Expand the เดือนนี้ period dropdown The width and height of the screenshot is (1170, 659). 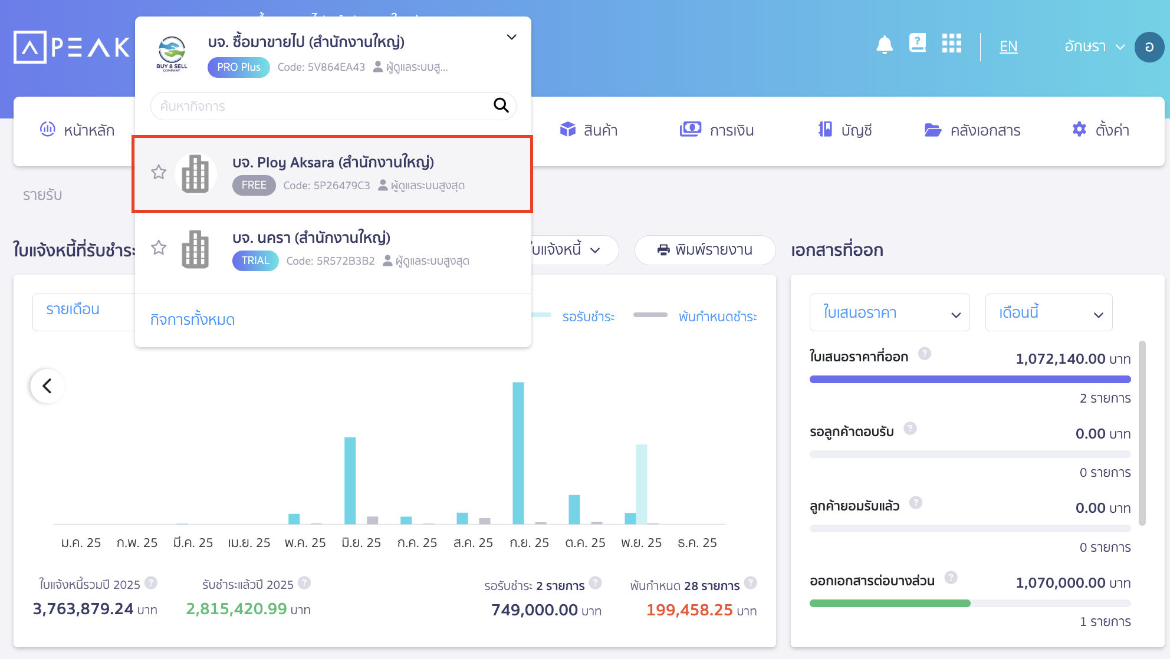[1049, 313]
